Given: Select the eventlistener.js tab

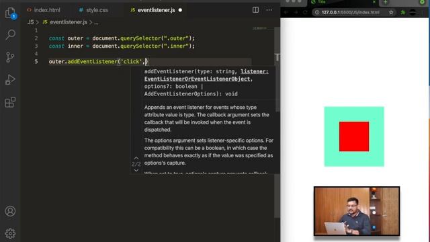Looking at the screenshot, I should point(153,10).
